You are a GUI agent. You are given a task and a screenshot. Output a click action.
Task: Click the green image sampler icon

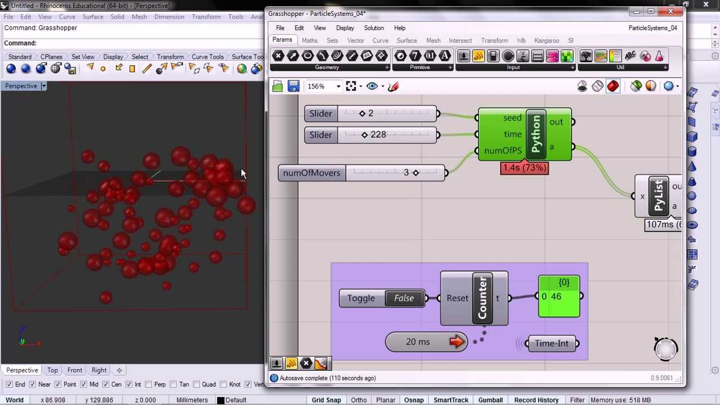coord(566,56)
